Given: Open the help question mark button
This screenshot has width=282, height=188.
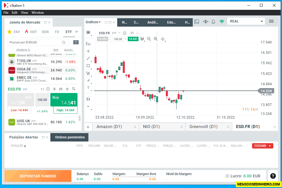Looking at the screenshot, I should (x=273, y=176).
